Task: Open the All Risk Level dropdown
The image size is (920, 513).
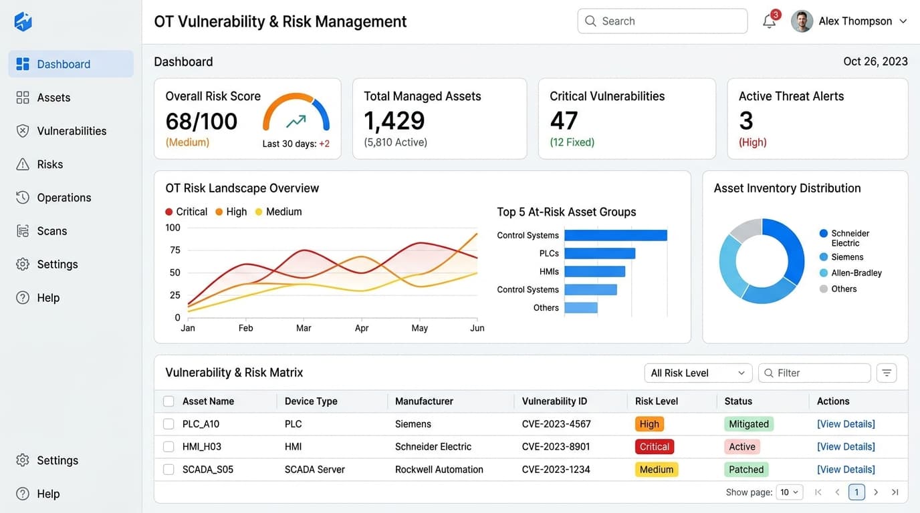Action: click(x=698, y=373)
